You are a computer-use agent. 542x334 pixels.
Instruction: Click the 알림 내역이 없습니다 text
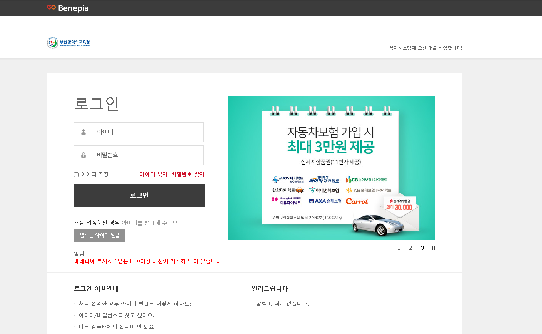(x=283, y=304)
